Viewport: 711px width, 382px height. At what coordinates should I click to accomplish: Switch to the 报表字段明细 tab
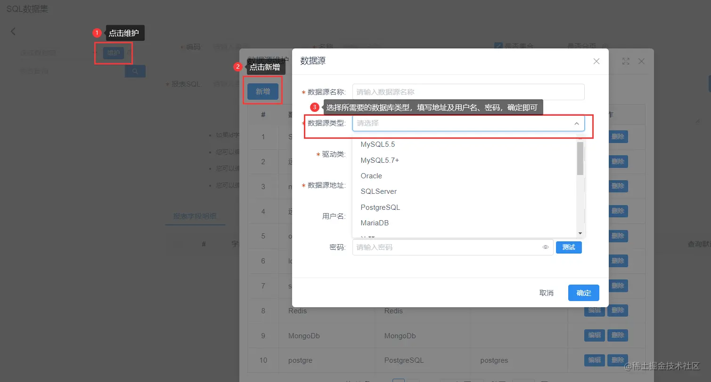pos(195,216)
